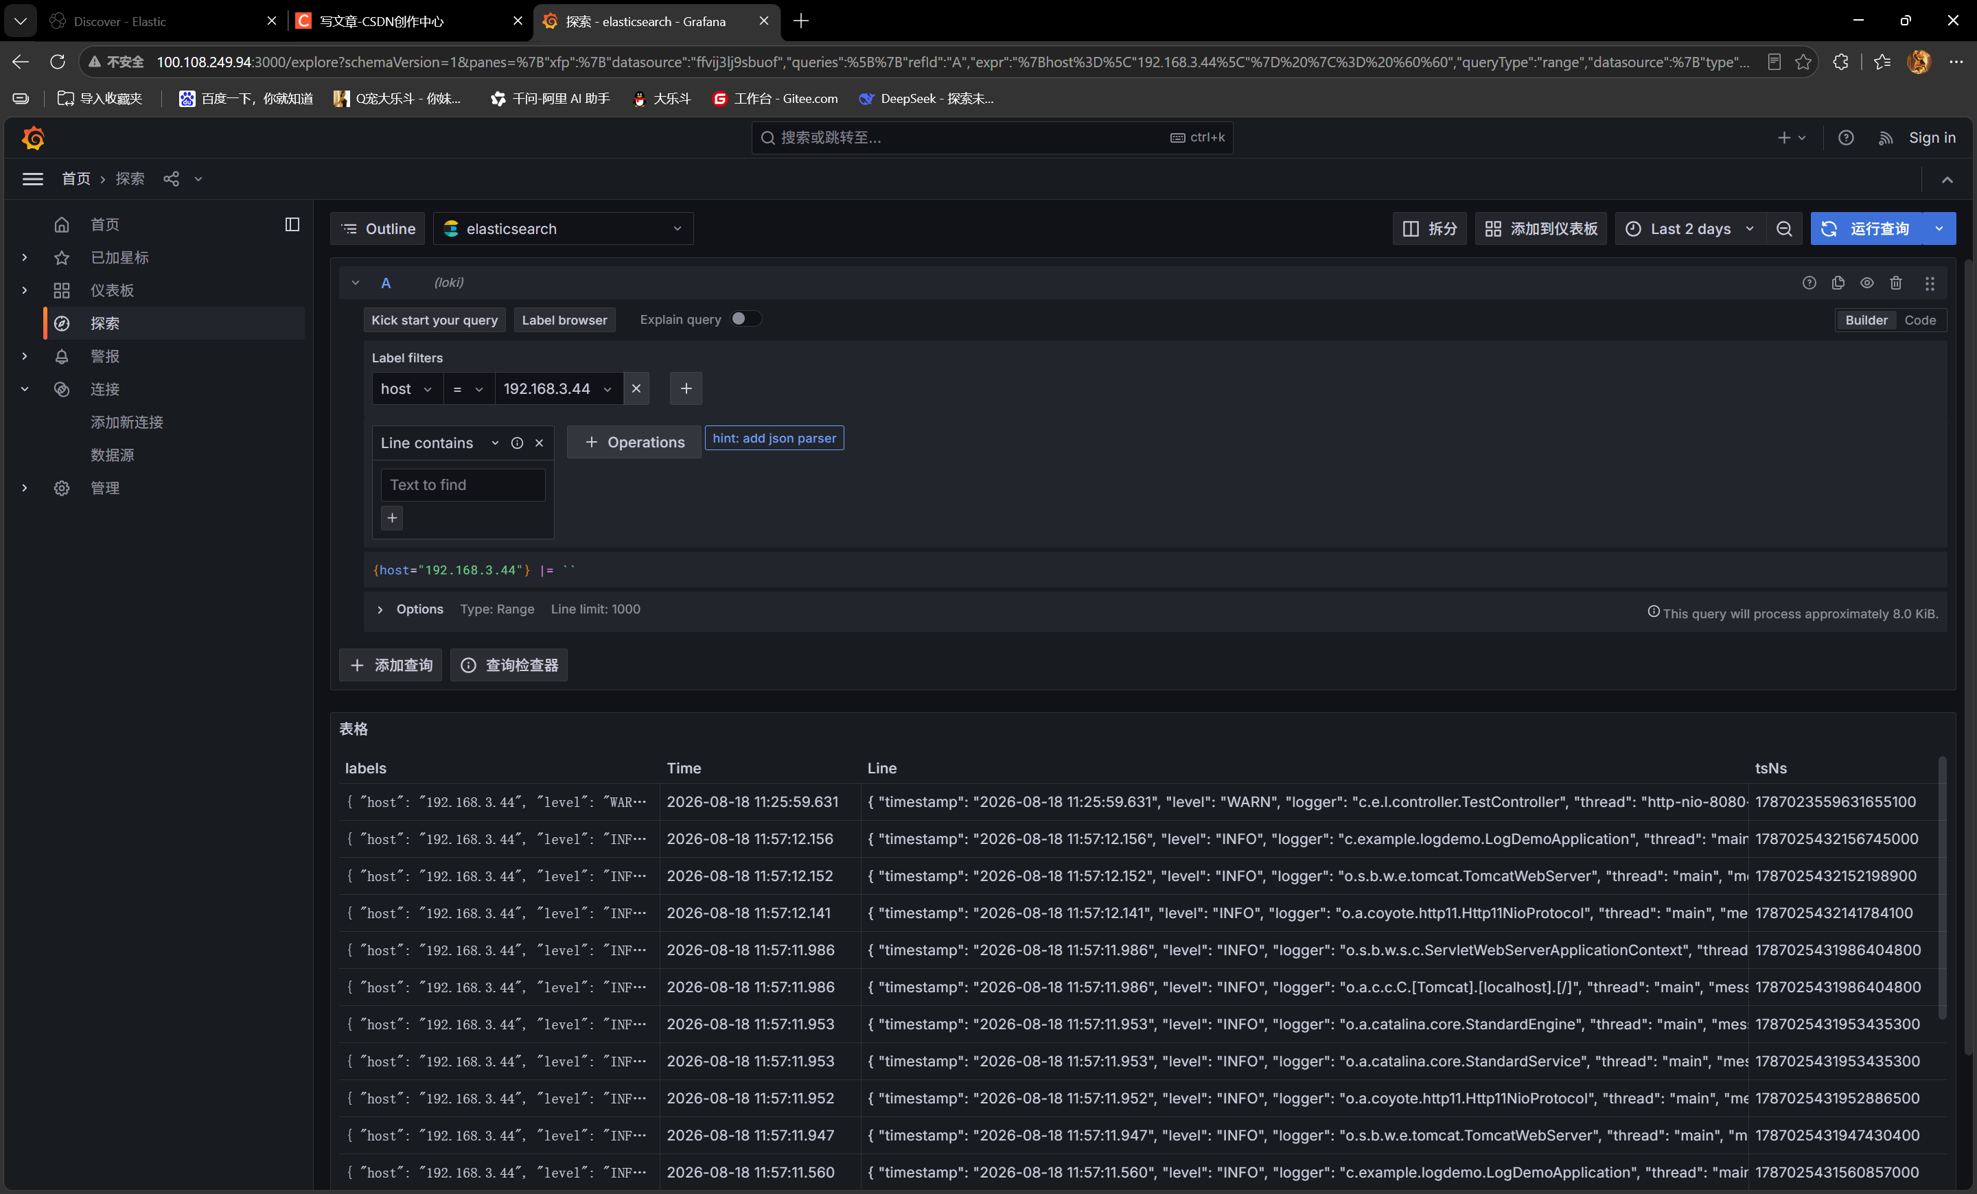The height and width of the screenshot is (1194, 1977).
Task: Collapse query A row chevron
Action: click(356, 283)
